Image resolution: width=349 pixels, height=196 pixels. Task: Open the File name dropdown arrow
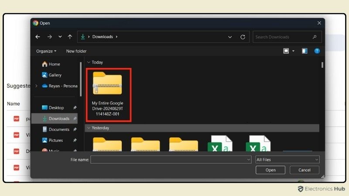[249, 159]
